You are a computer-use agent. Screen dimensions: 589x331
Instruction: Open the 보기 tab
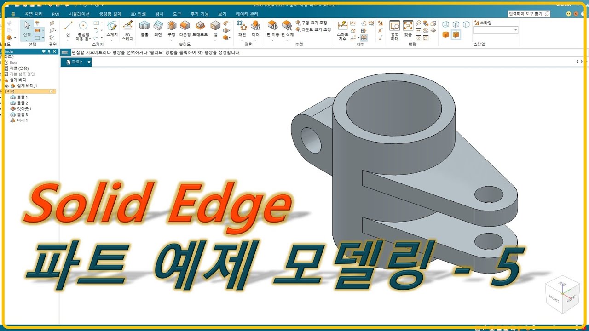(222, 14)
